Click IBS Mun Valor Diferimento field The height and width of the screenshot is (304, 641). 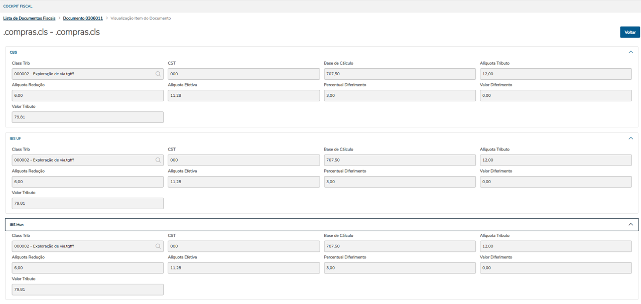pos(555,268)
